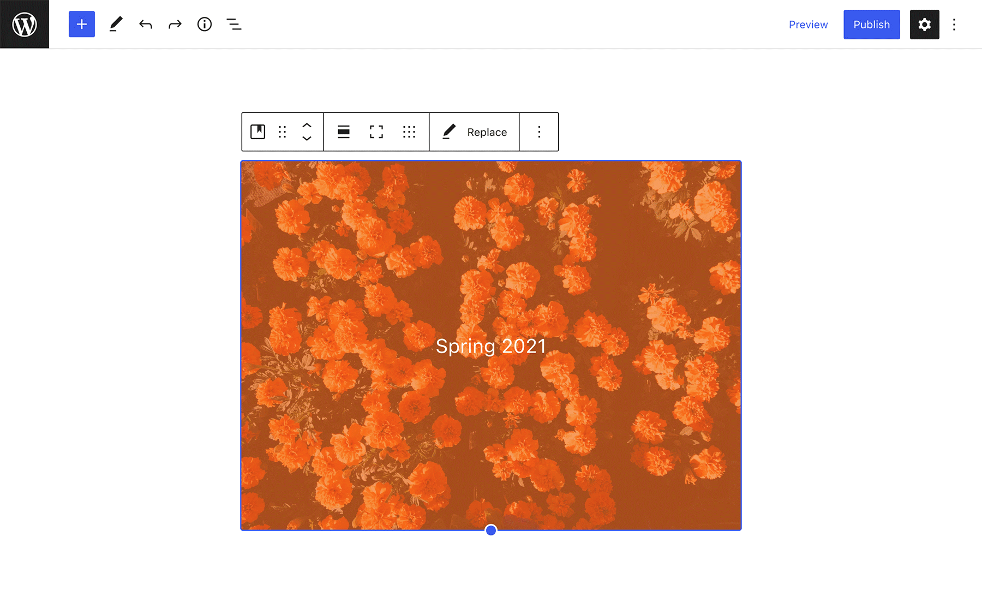Open content position grid control
982x614 pixels.
tap(409, 132)
